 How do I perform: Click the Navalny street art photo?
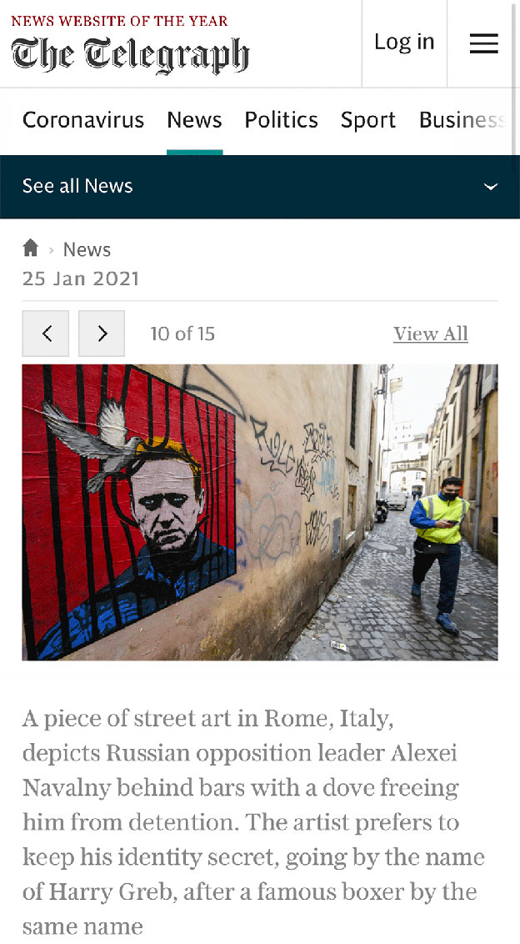[260, 512]
